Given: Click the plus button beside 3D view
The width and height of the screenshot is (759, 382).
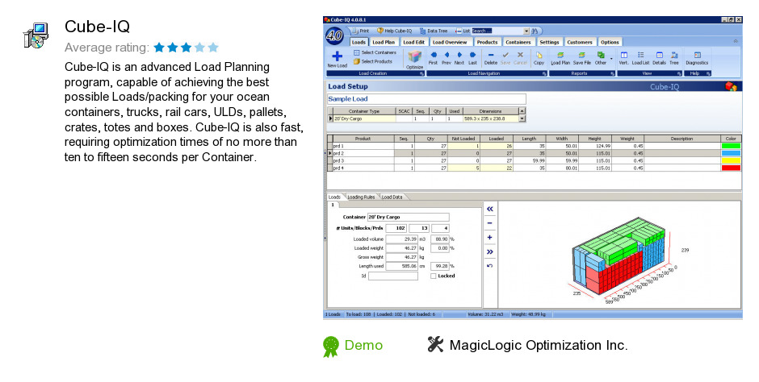Looking at the screenshot, I should pos(490,237).
